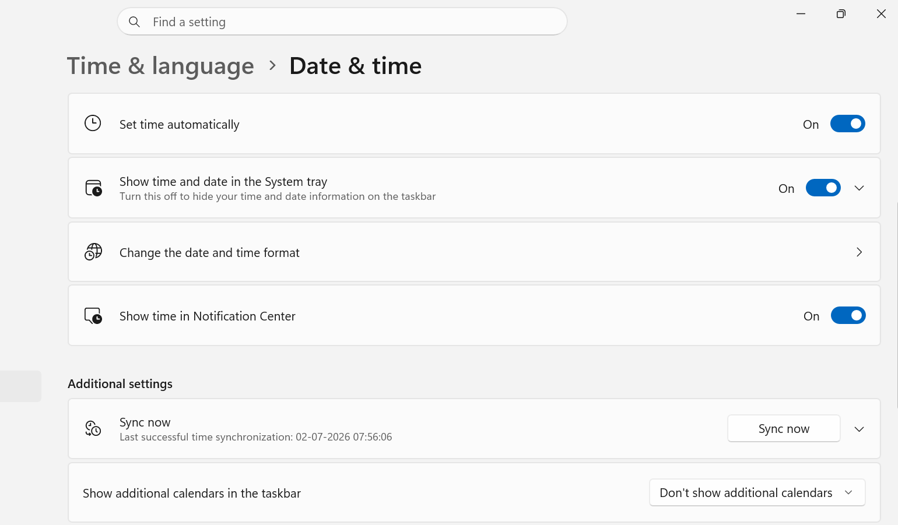Expand the Sync now details chevron
The height and width of the screenshot is (525, 898).
[859, 429]
